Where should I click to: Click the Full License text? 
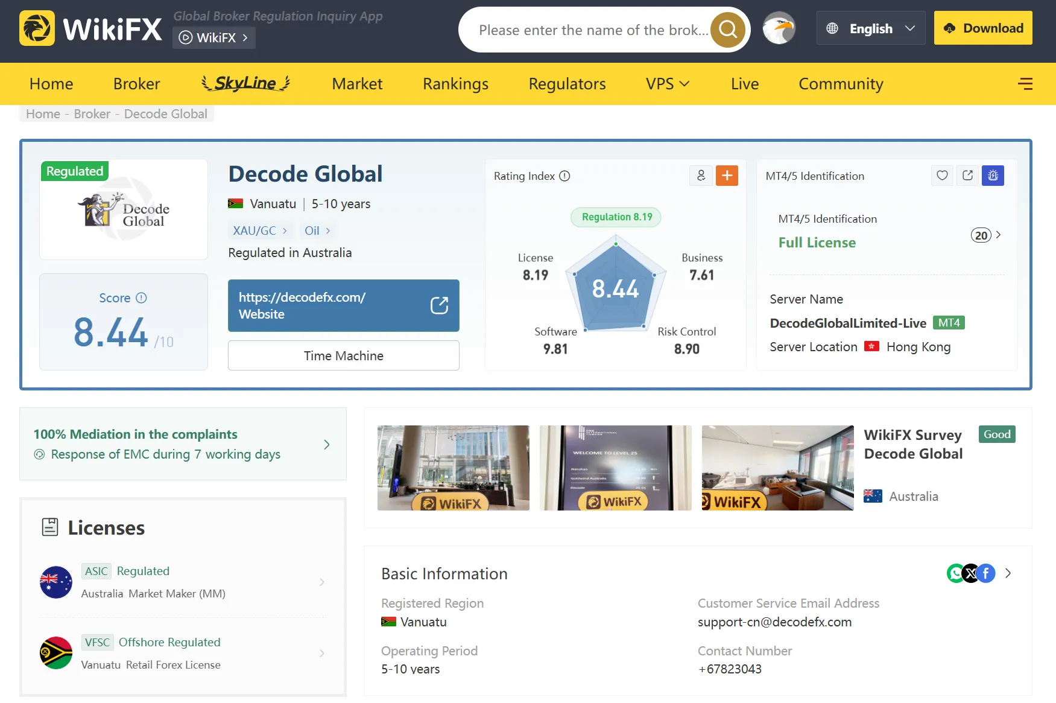point(817,243)
